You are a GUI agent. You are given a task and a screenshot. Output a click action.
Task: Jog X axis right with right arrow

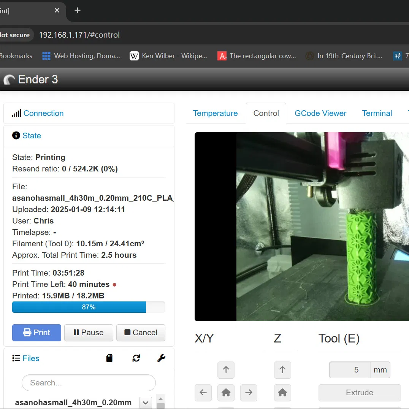tap(249, 393)
